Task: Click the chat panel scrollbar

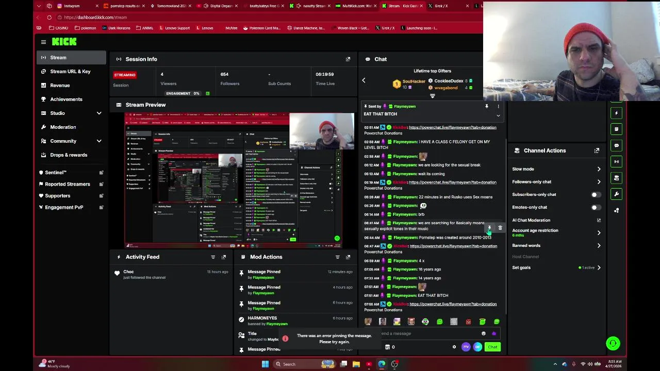Action: pyautogui.click(x=506, y=227)
